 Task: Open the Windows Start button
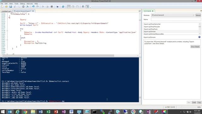tap(3, 112)
